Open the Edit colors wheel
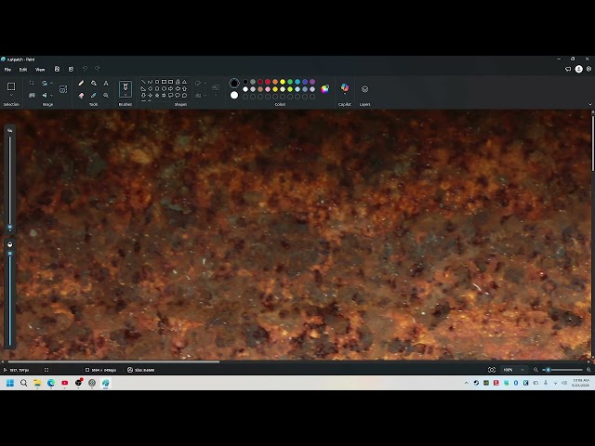The height and width of the screenshot is (446, 595). [x=324, y=89]
